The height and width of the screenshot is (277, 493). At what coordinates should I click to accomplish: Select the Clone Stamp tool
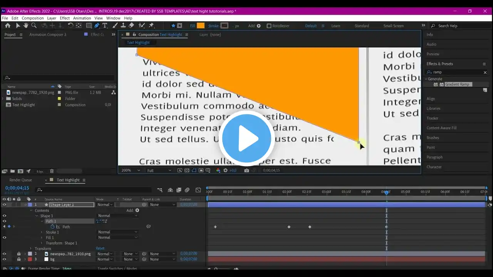123,25
